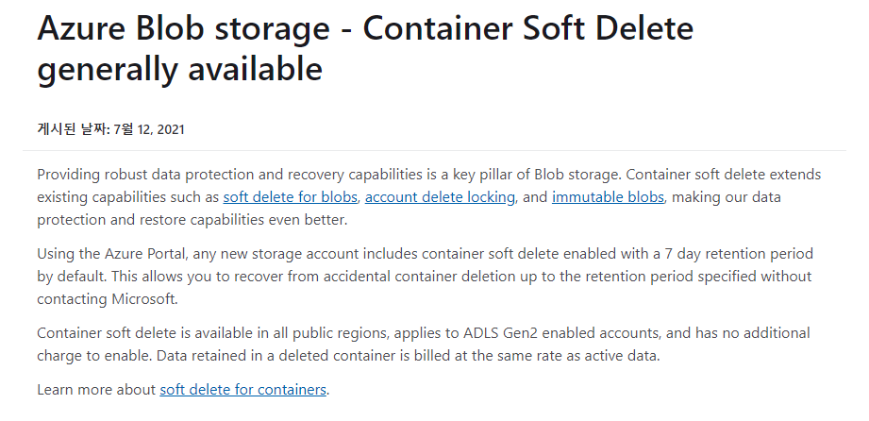Click the words "contacting Microsoft."

(x=108, y=299)
